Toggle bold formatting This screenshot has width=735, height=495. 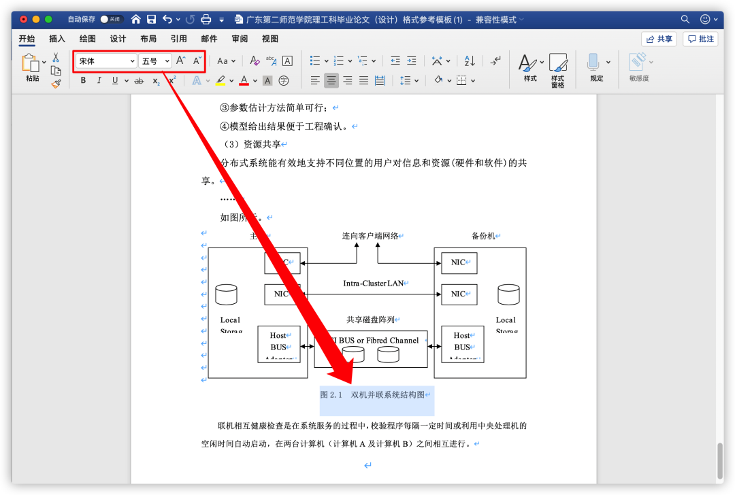[x=83, y=80]
